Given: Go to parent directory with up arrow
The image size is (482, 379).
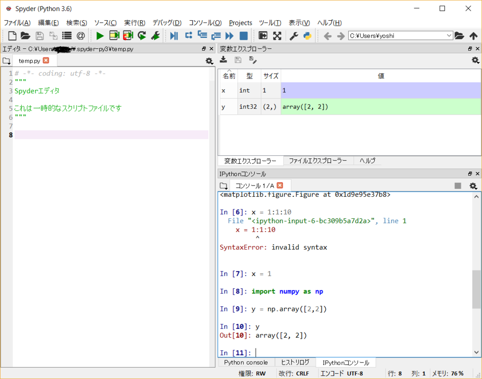Looking at the screenshot, I should (x=474, y=36).
